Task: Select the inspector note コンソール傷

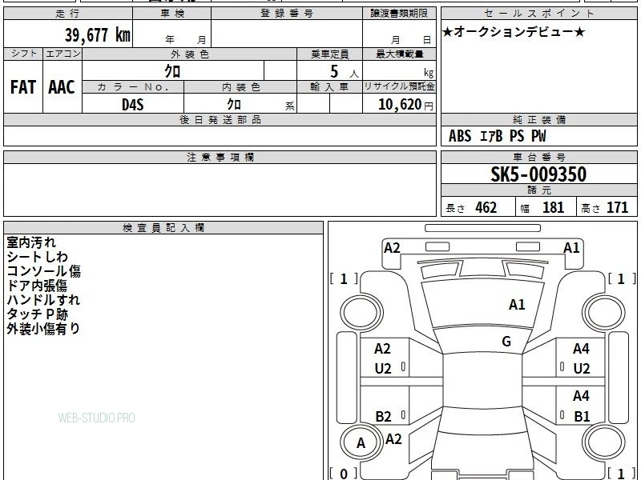Action: tap(43, 271)
